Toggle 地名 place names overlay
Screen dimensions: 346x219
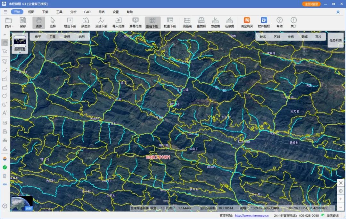(263, 37)
